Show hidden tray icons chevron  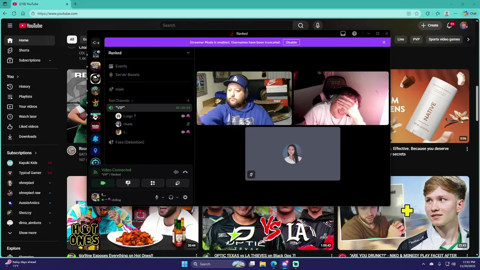(x=424, y=264)
